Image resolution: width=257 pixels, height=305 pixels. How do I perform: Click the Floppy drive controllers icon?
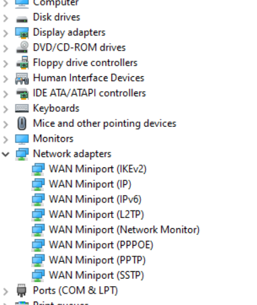22,63
